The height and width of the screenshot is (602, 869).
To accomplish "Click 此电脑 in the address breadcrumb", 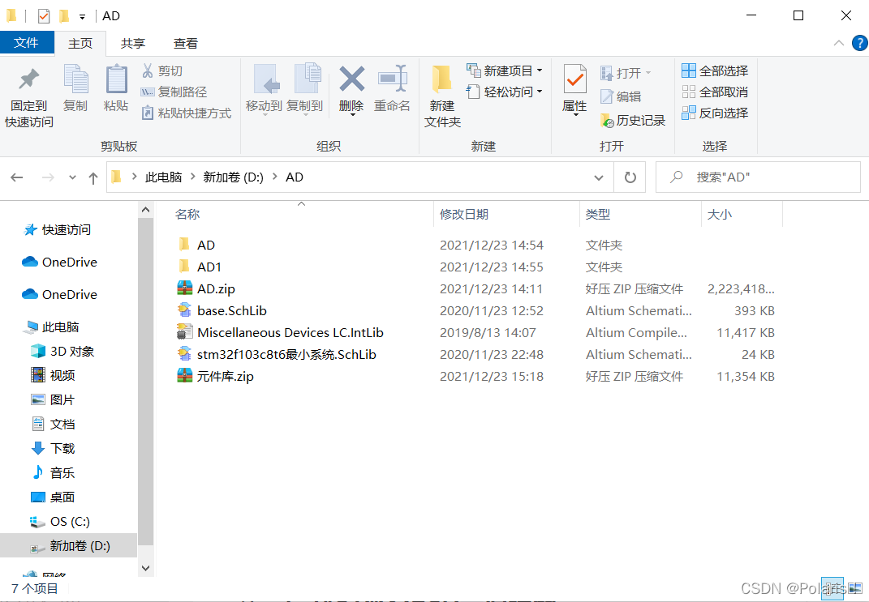I will pyautogui.click(x=163, y=177).
